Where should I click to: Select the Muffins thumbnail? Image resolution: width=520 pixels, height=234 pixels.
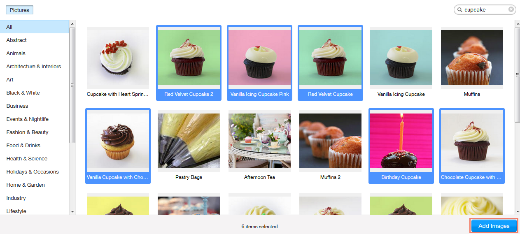click(472, 63)
